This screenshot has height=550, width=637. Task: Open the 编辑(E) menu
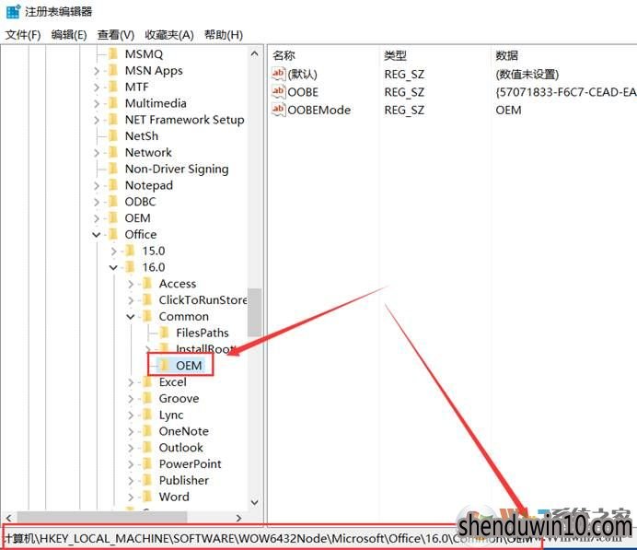click(69, 35)
